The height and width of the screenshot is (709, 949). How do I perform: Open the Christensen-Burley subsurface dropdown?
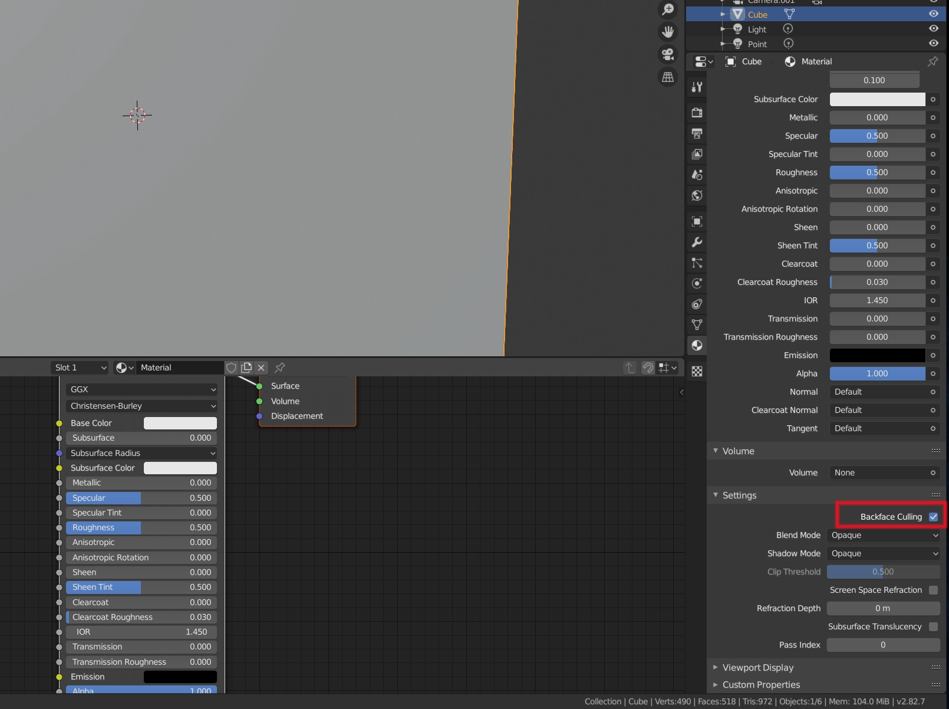[141, 406]
